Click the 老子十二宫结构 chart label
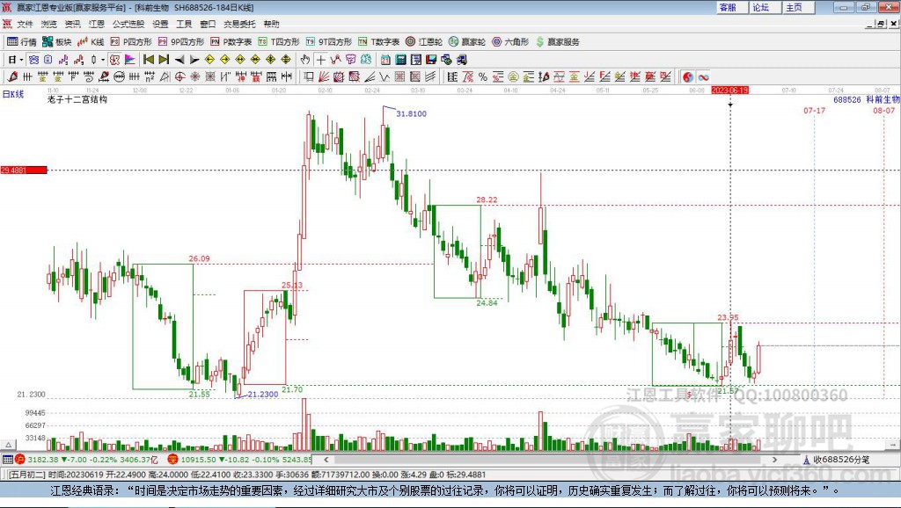Viewport: 901px width, 508px height. (77, 99)
